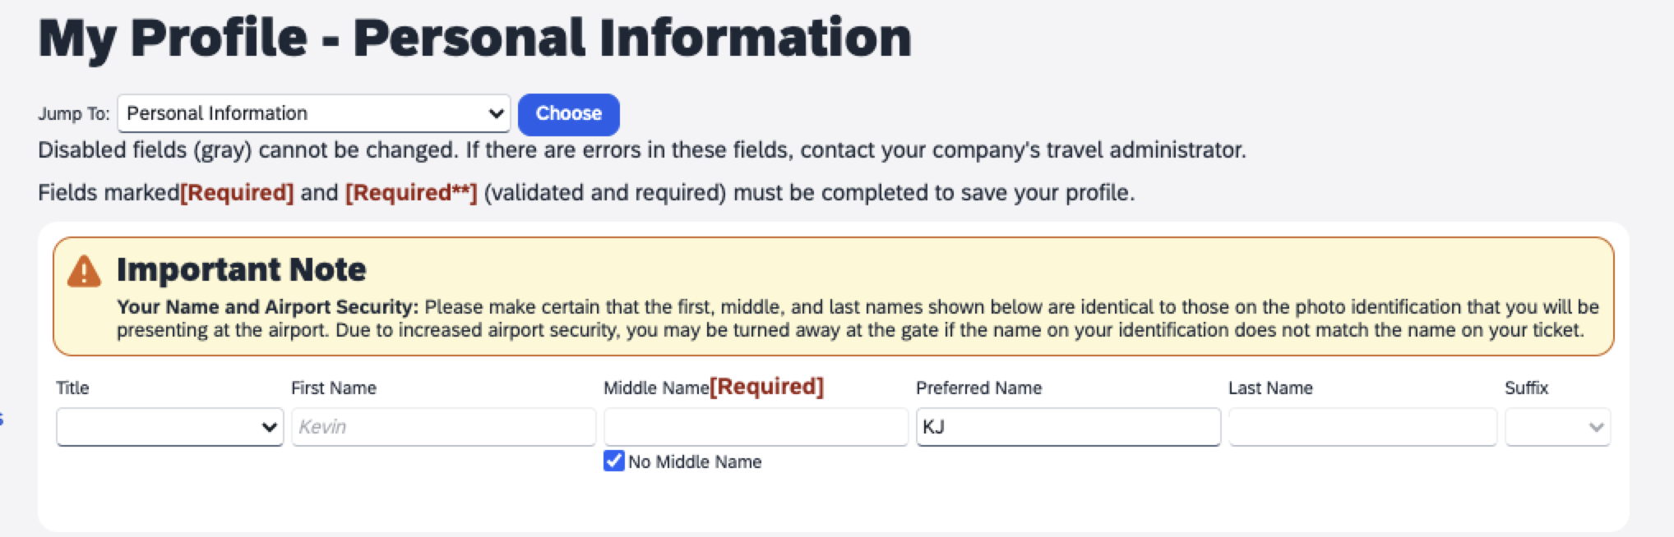1674x537 pixels.
Task: Click the blue Choose button
Action: click(x=568, y=114)
